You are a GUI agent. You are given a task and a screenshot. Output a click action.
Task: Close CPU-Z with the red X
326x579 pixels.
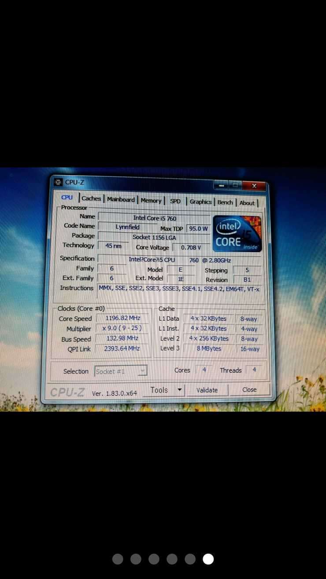click(x=254, y=186)
